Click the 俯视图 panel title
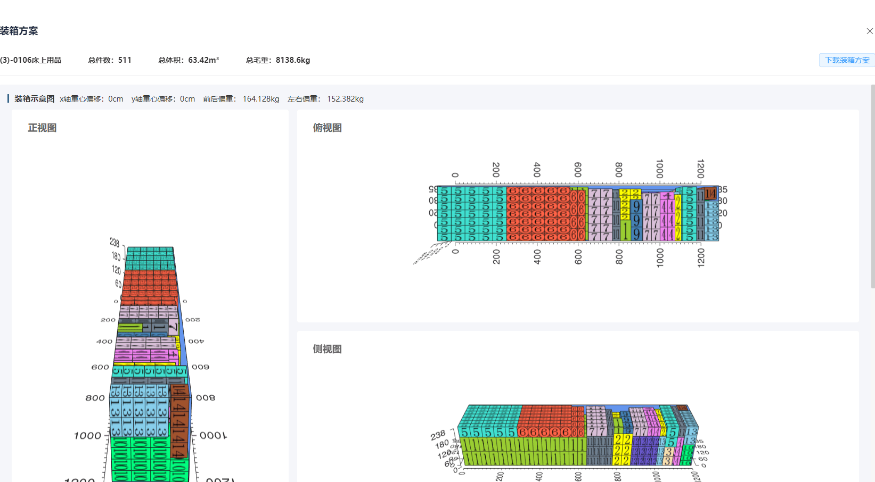This screenshot has height=482, width=875. pyautogui.click(x=327, y=128)
